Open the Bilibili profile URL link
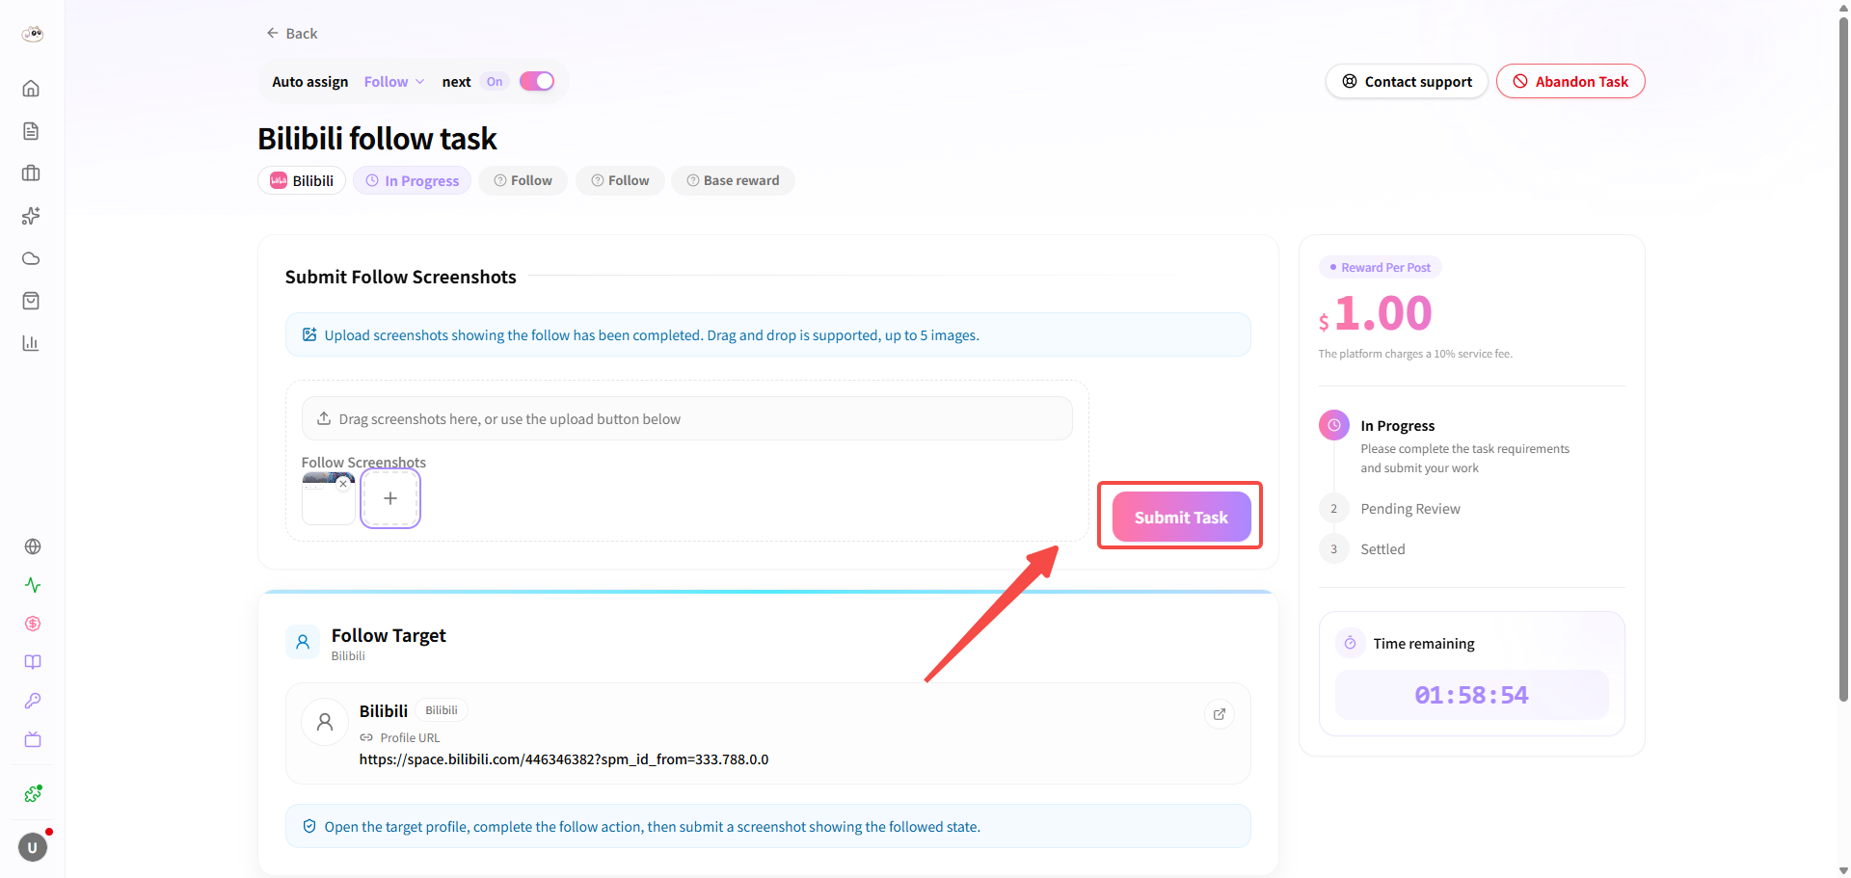Viewport: 1851px width, 878px height. click(564, 759)
